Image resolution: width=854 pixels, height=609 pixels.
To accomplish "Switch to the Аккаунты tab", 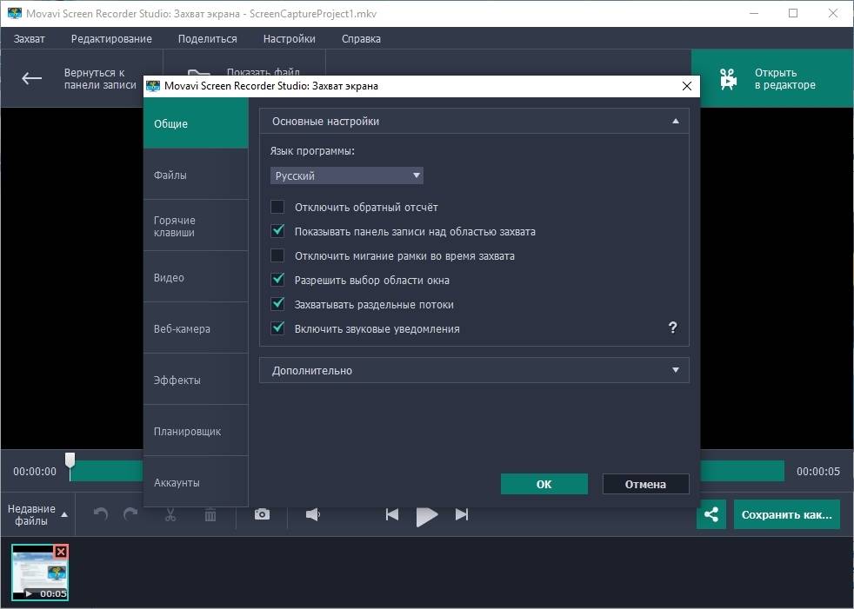I will point(196,481).
